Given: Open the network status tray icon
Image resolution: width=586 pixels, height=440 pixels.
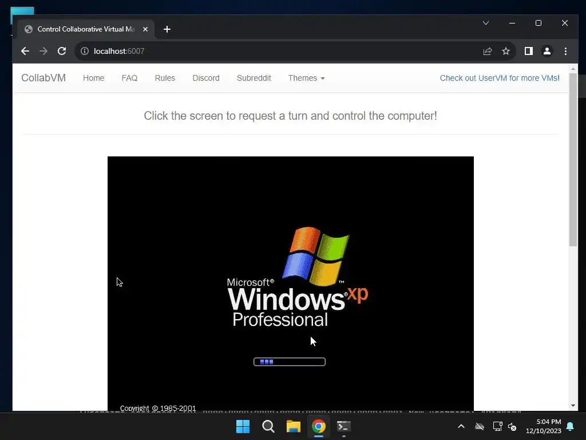Looking at the screenshot, I should point(497,426).
